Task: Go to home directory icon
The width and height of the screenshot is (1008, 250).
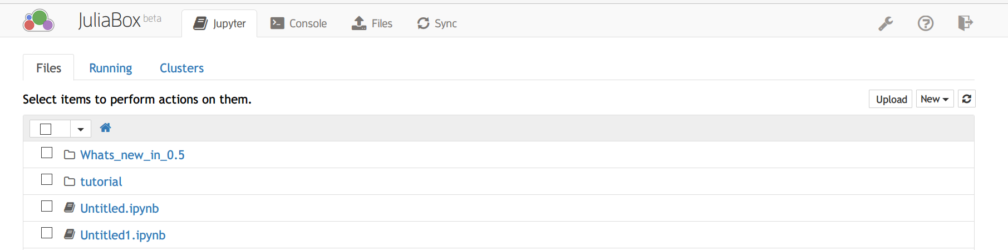Action: pos(105,128)
